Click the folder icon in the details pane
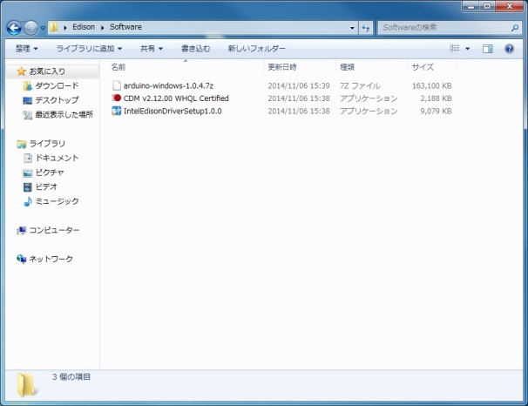The image size is (528, 406). point(26,384)
